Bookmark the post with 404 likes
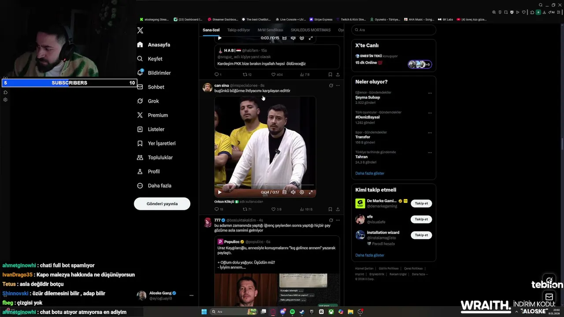Viewport: 564px width, 317px height. (330, 74)
